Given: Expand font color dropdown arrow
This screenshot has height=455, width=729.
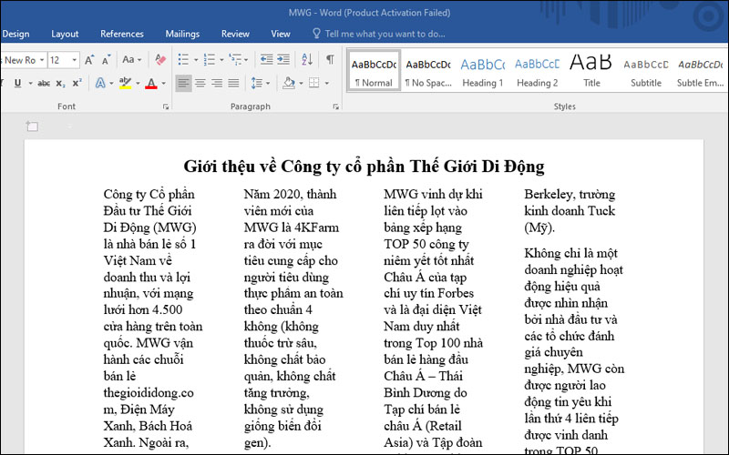Looking at the screenshot, I should 163,84.
